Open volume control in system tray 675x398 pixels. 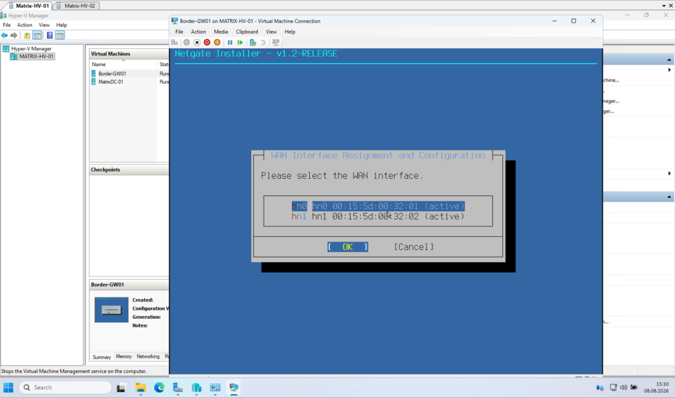coord(624,387)
